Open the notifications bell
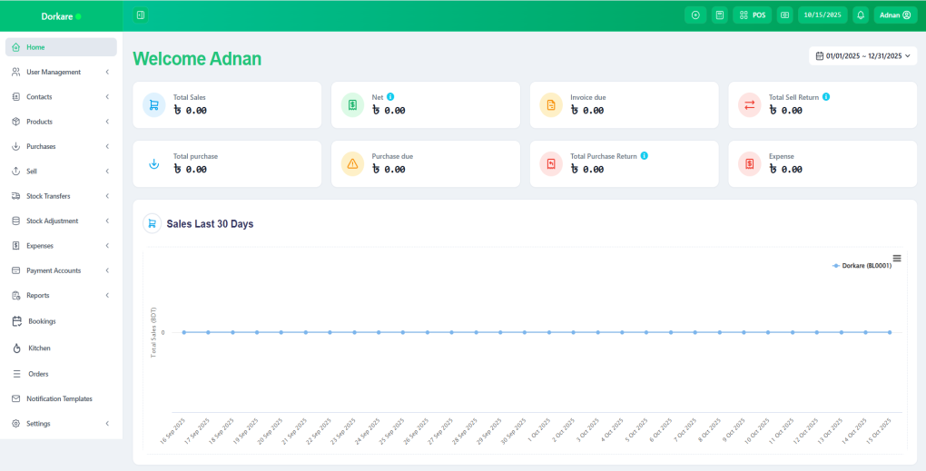Image resolution: width=926 pixels, height=471 pixels. (861, 15)
